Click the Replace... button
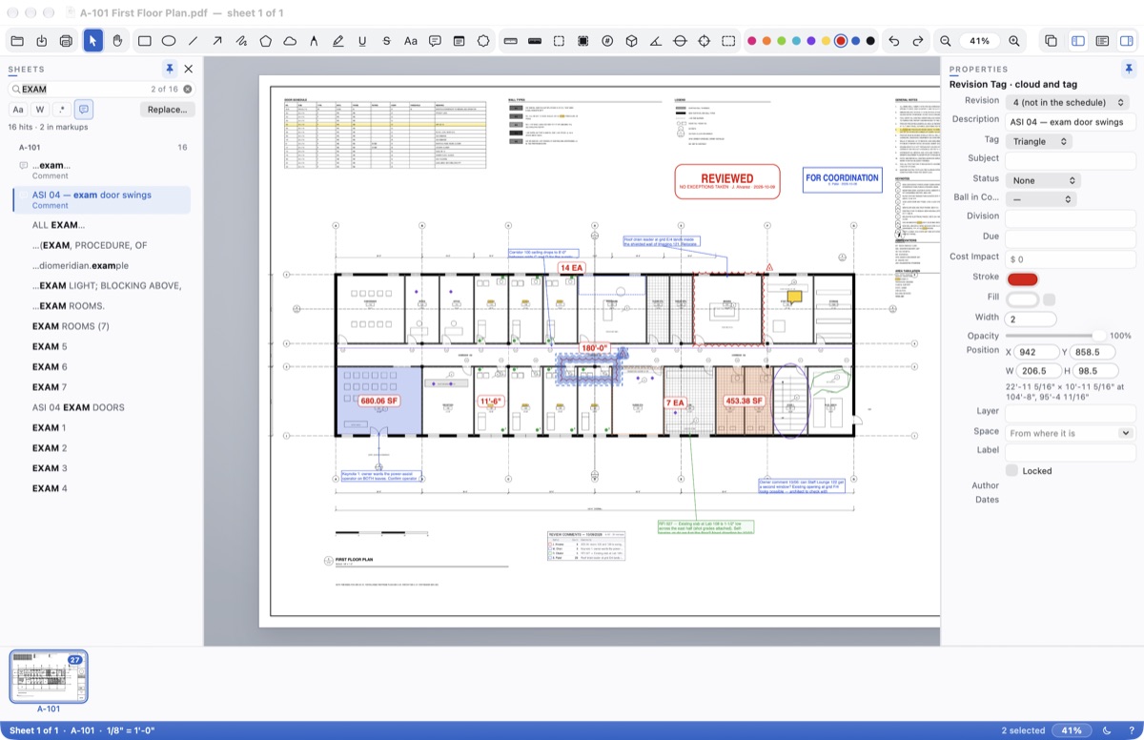The width and height of the screenshot is (1144, 740). [x=168, y=110]
